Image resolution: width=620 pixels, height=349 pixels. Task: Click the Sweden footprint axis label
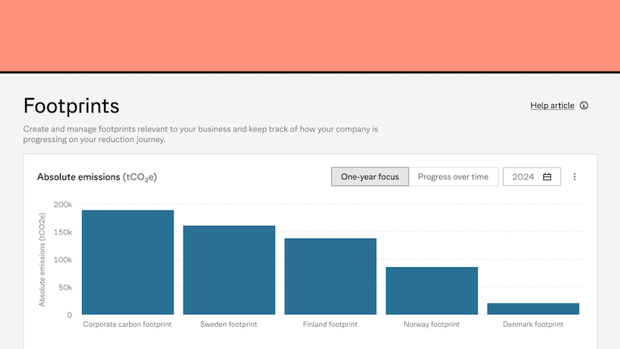click(x=229, y=325)
